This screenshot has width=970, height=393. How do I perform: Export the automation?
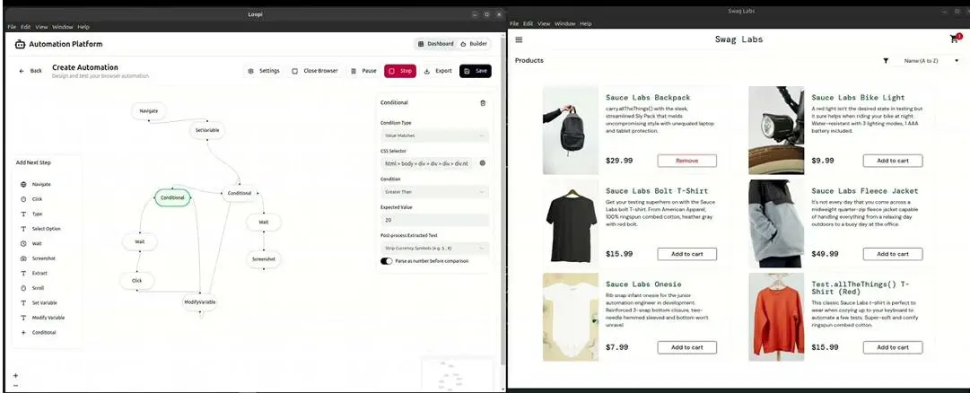coord(438,71)
